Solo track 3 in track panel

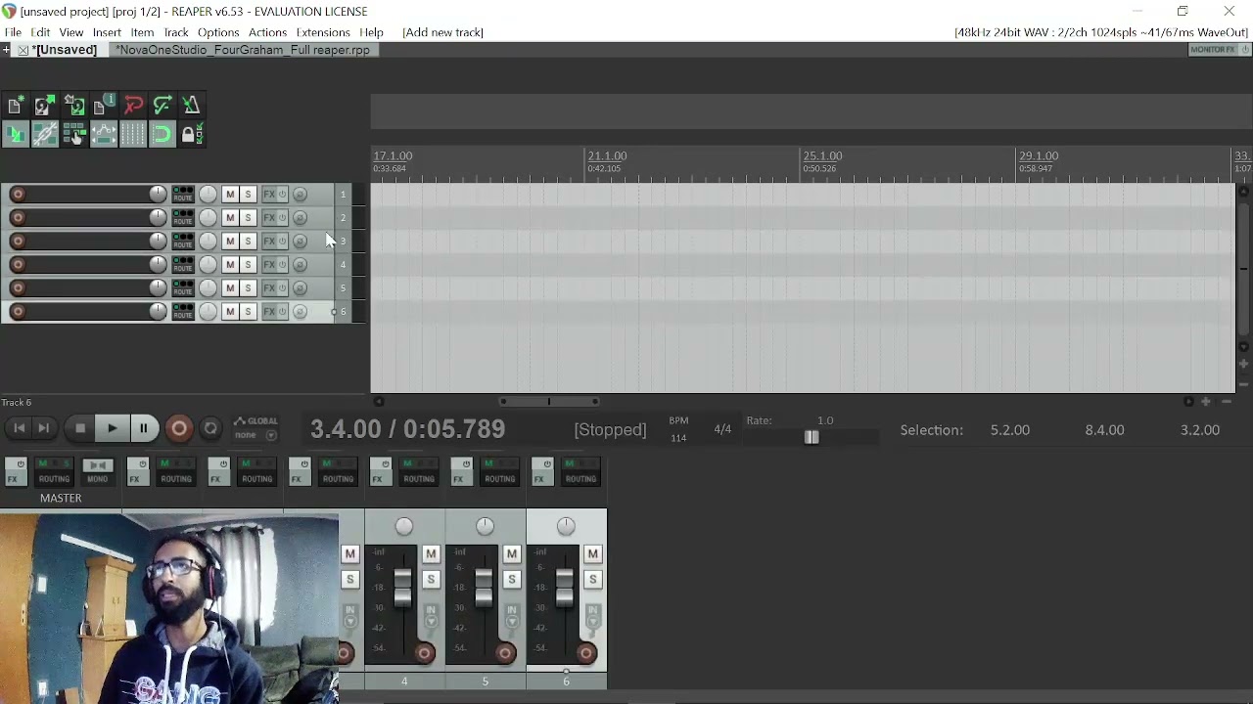[x=249, y=241]
